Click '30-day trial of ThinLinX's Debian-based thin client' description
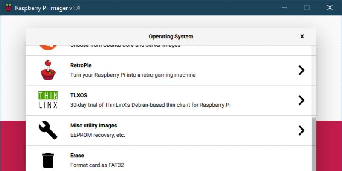This screenshot has height=171, width=342. [x=150, y=105]
